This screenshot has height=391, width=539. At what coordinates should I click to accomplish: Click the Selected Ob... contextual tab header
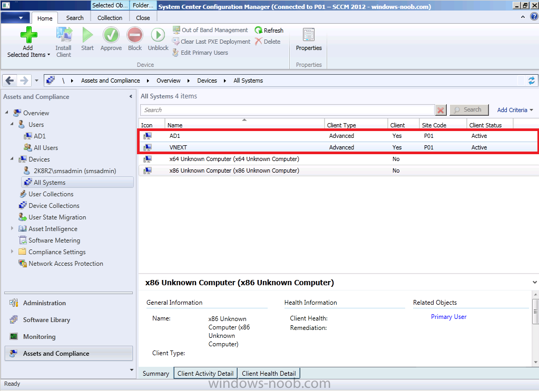pos(110,5)
